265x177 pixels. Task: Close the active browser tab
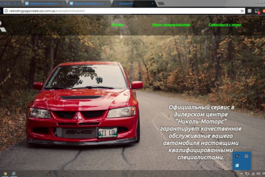(x=152, y=3)
